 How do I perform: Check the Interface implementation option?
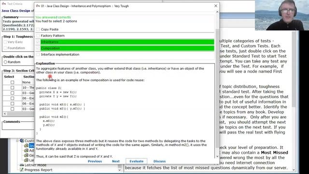point(38,55)
